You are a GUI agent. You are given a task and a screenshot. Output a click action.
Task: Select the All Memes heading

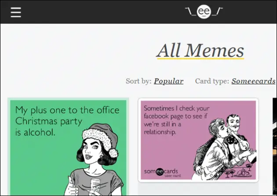click(200, 51)
